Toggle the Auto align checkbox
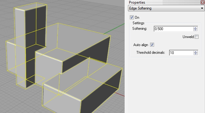 click(x=152, y=45)
